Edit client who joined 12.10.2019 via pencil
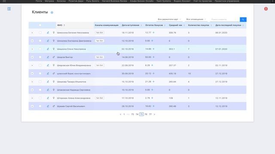Viewport: 275px width, 154px height. pyautogui.click(x=48, y=41)
